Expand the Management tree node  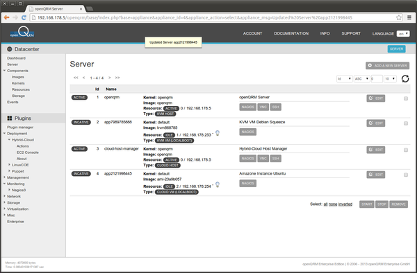[5, 177]
